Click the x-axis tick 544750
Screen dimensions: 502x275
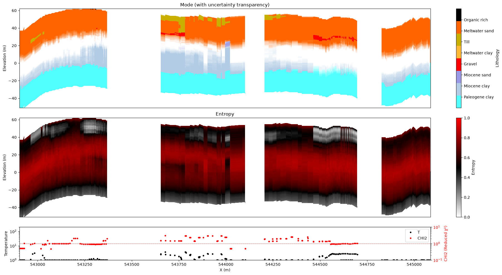coord(367,264)
